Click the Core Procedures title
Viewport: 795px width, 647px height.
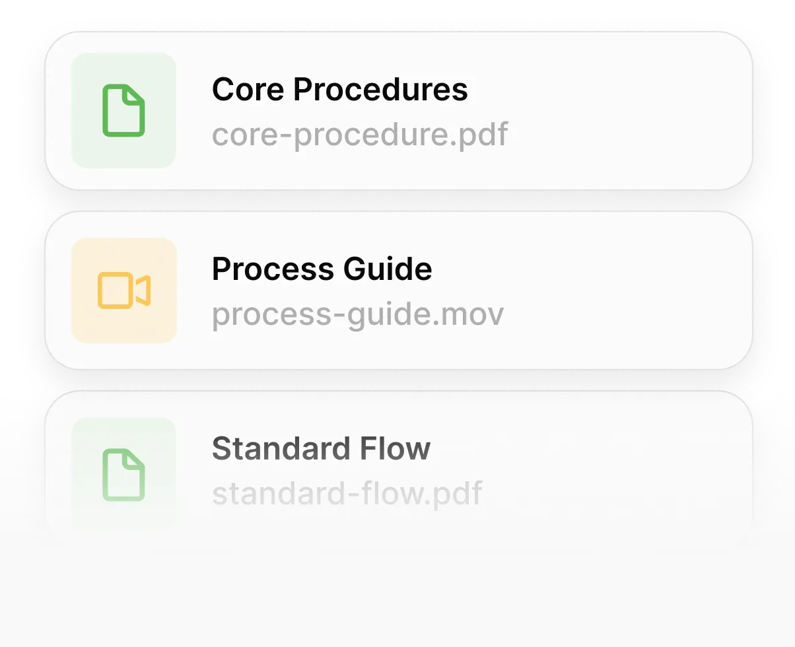click(339, 89)
